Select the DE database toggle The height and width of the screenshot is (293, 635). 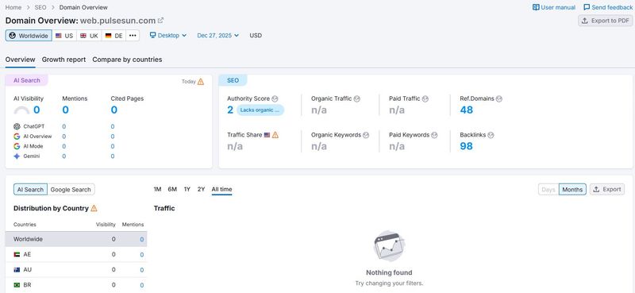click(x=114, y=36)
